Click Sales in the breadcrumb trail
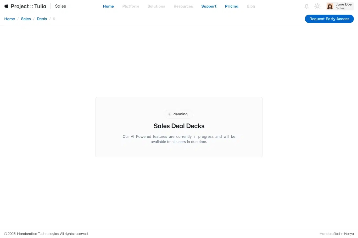Screen dimensions: 358x238 point(26,19)
